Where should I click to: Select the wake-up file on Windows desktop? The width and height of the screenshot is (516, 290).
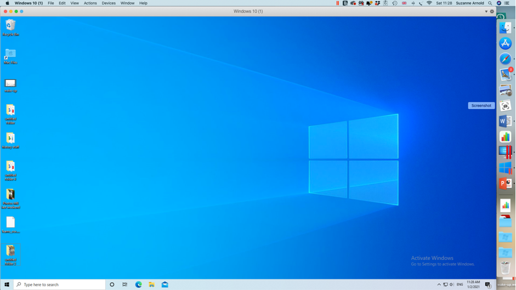pyautogui.click(x=10, y=85)
